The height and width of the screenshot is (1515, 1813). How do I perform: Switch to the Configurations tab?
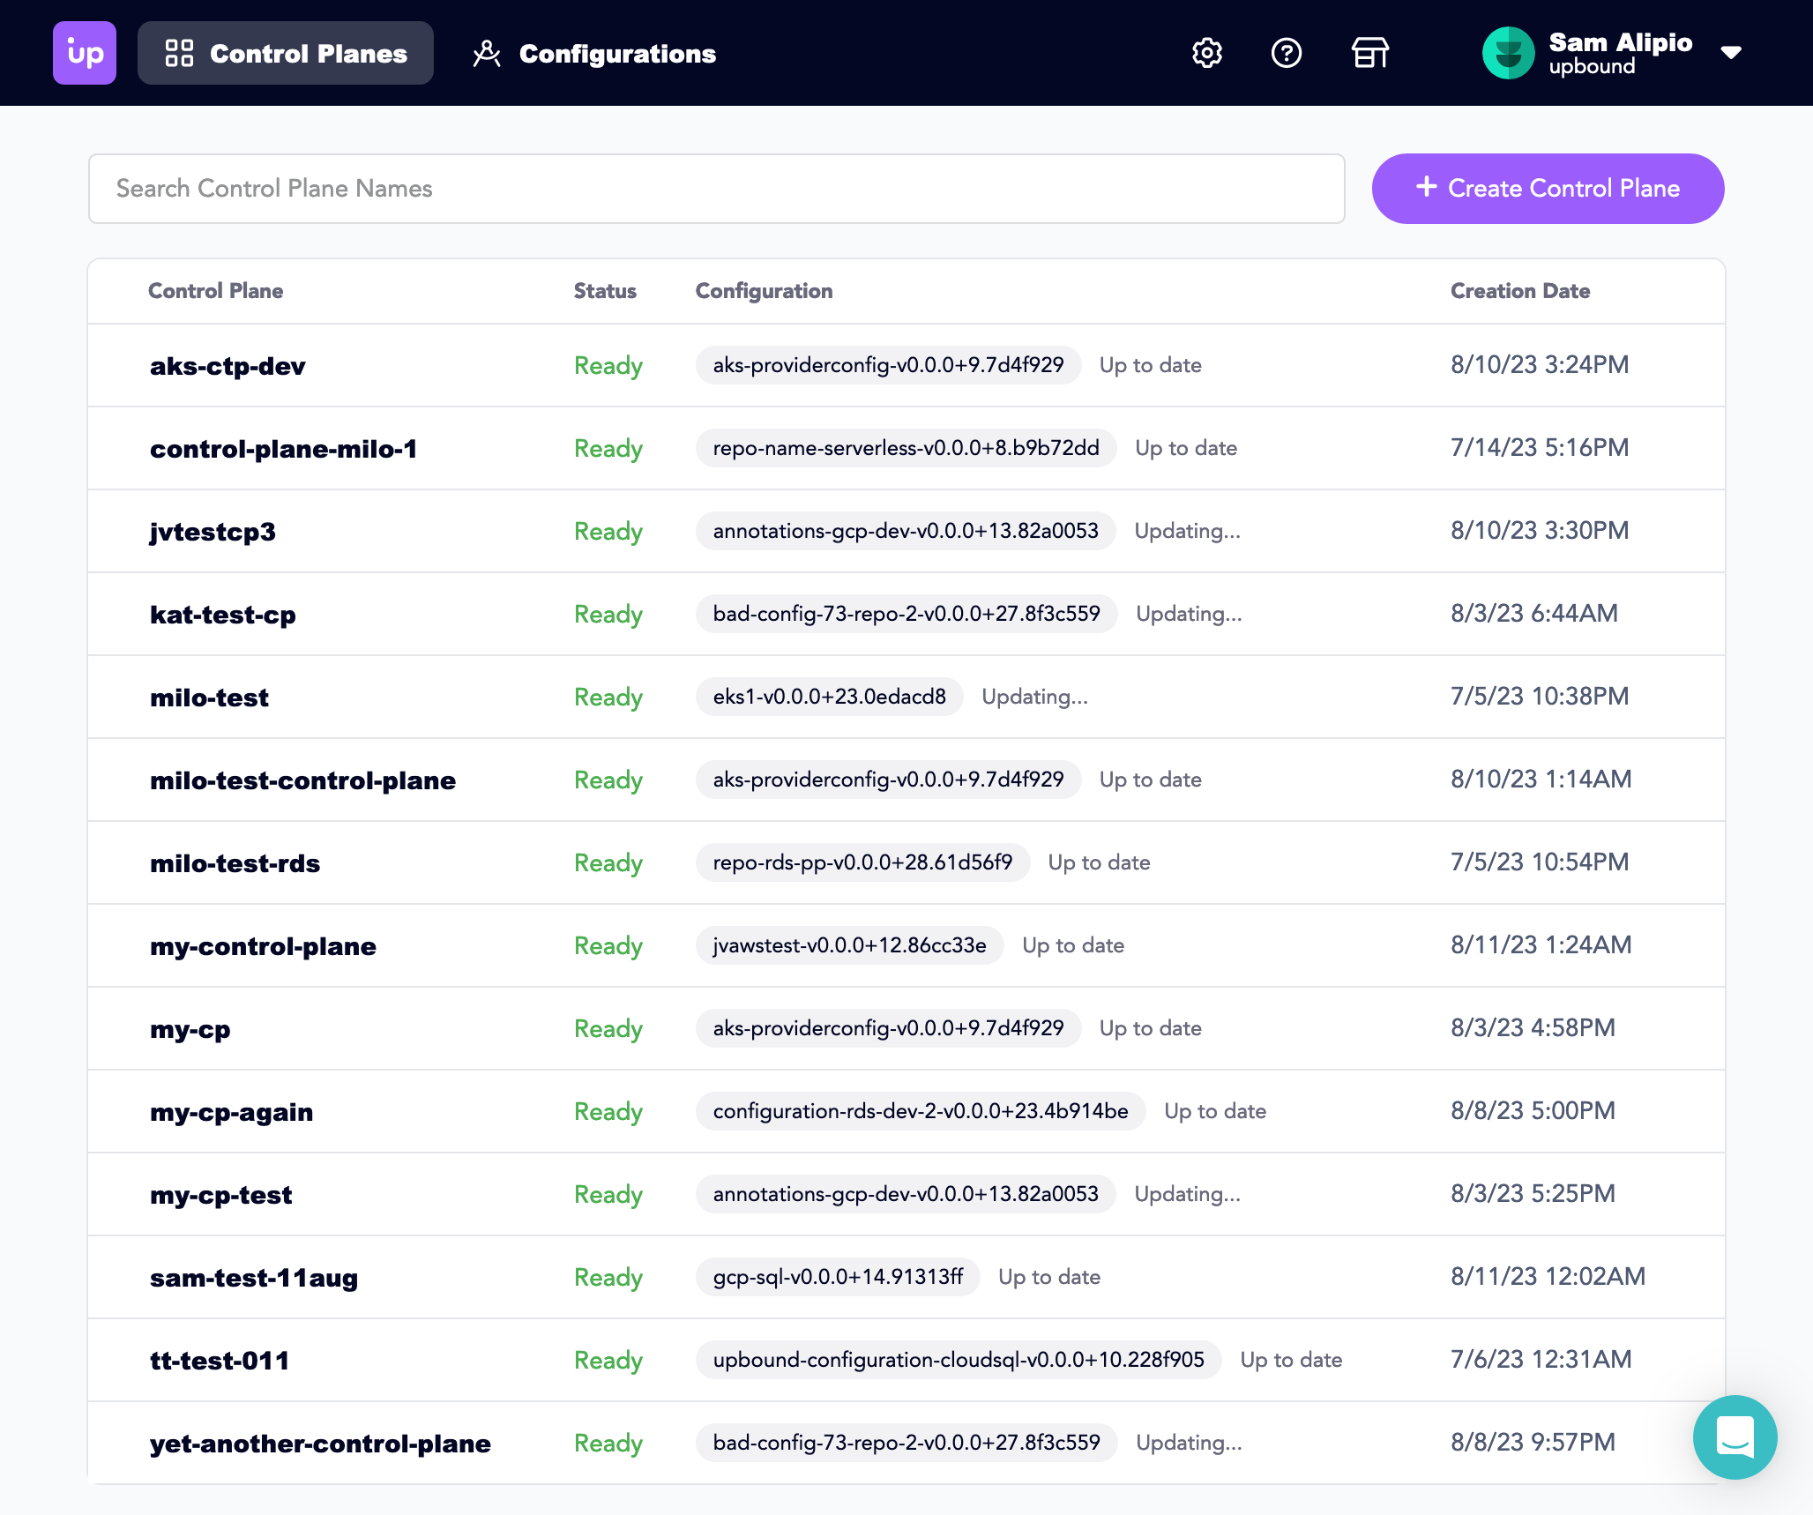[616, 54]
